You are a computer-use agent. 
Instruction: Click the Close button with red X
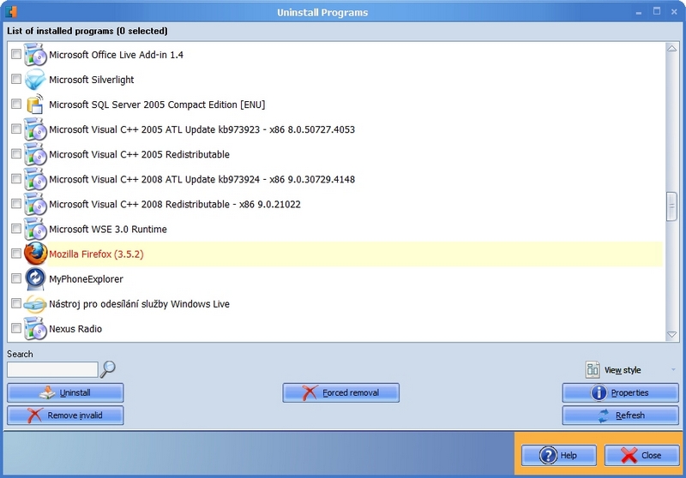pos(641,455)
